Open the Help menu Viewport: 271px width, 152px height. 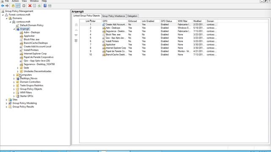pos(44,1)
